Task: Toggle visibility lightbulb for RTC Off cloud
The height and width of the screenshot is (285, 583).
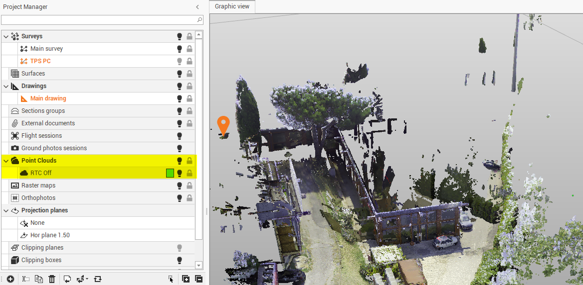Action: [180, 173]
